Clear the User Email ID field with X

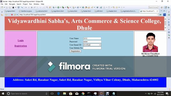(x=100, y=45)
